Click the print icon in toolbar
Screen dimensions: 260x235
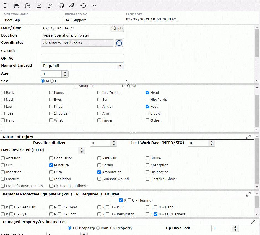61,6
